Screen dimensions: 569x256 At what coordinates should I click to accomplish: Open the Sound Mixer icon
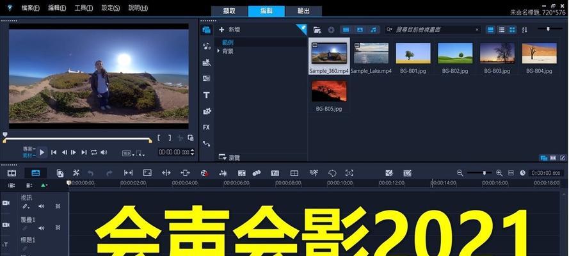click(x=223, y=173)
